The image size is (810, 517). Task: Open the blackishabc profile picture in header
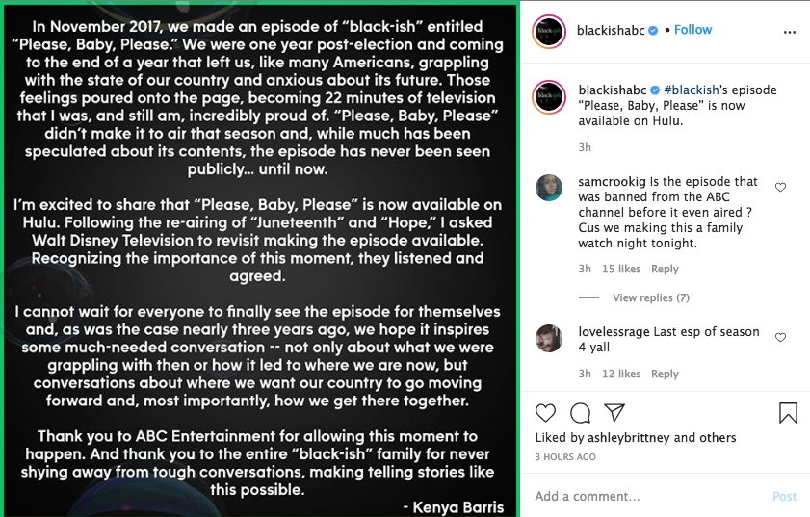550,31
